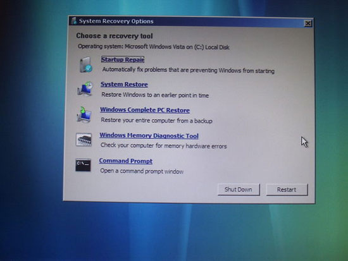Click 'Check your computer for memory hardware errors'

click(164, 146)
